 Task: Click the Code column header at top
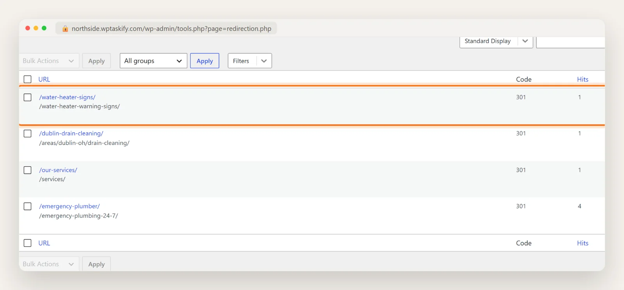(524, 79)
